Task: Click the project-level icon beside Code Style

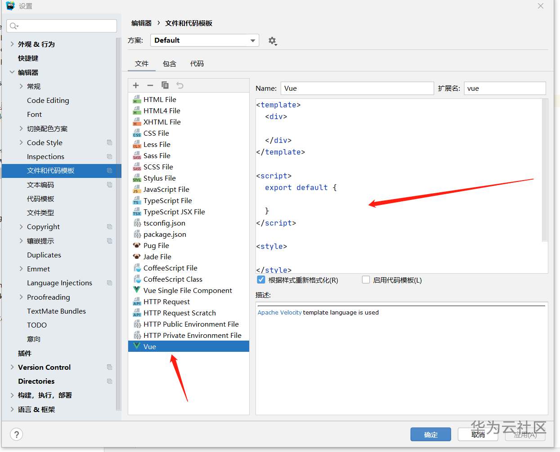Action: pos(109,142)
